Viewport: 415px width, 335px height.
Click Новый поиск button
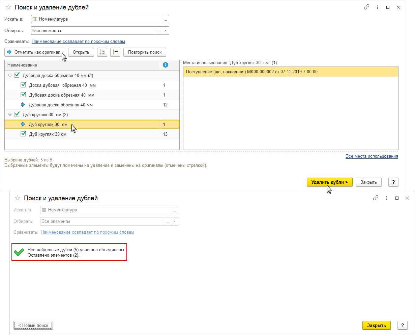coord(33,326)
